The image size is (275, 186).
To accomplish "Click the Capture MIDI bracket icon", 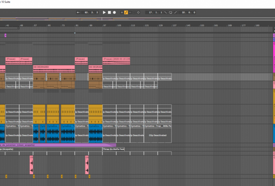I will click(x=134, y=12).
